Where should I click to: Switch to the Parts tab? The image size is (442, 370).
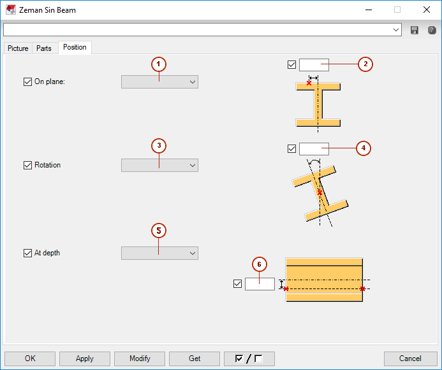point(44,48)
